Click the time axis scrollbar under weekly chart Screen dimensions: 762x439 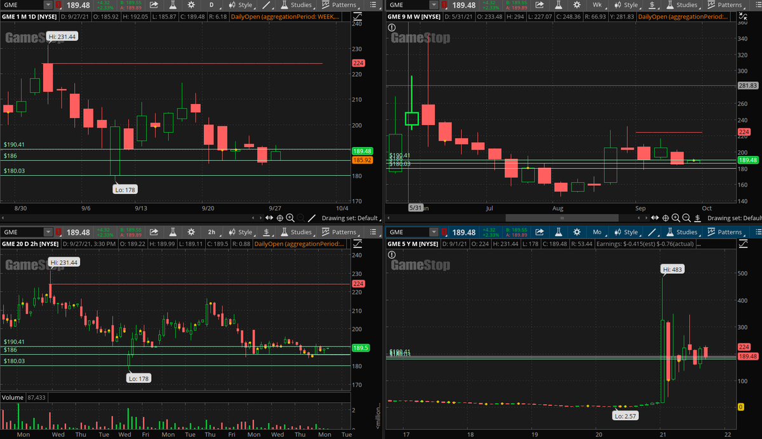click(x=562, y=218)
